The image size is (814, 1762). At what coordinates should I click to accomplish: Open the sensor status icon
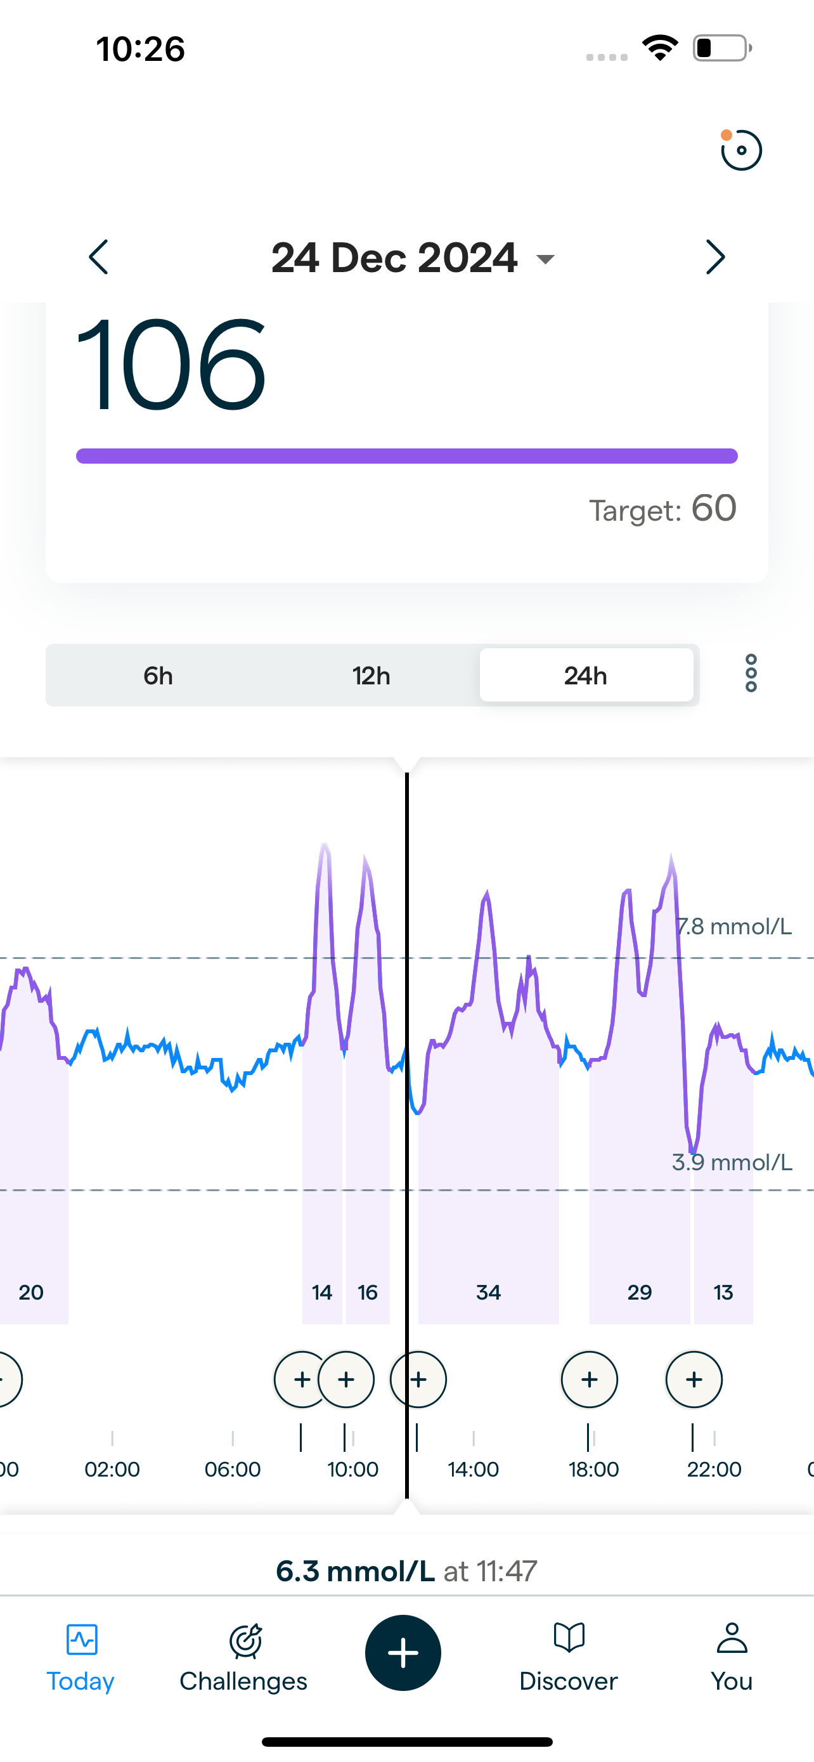741,150
